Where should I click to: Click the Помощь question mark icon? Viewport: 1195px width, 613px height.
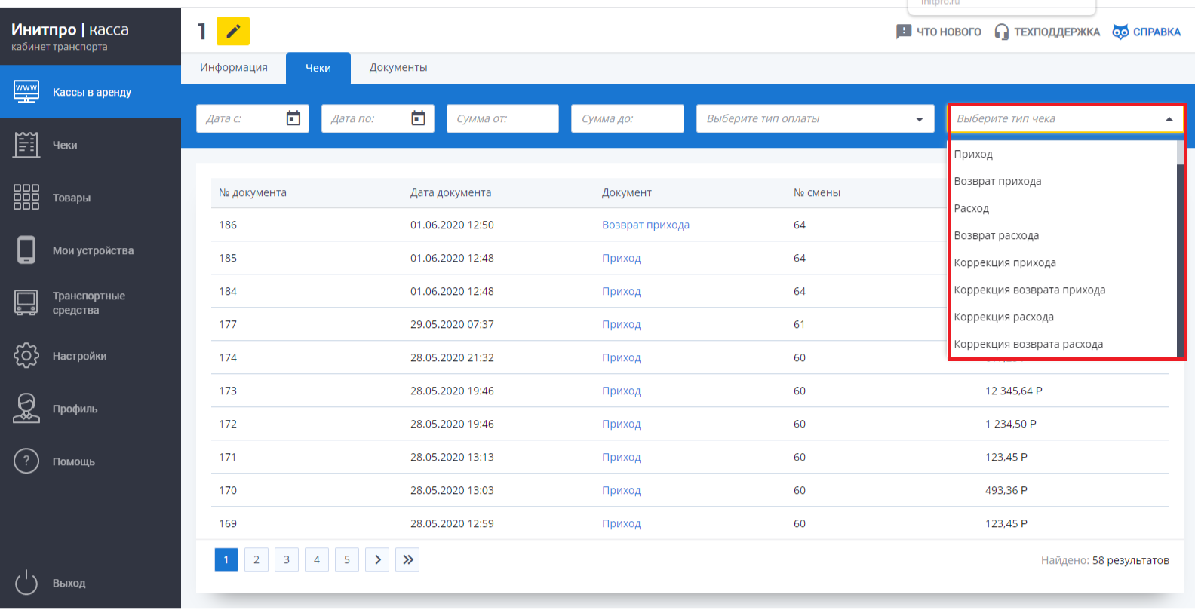pyautogui.click(x=26, y=461)
